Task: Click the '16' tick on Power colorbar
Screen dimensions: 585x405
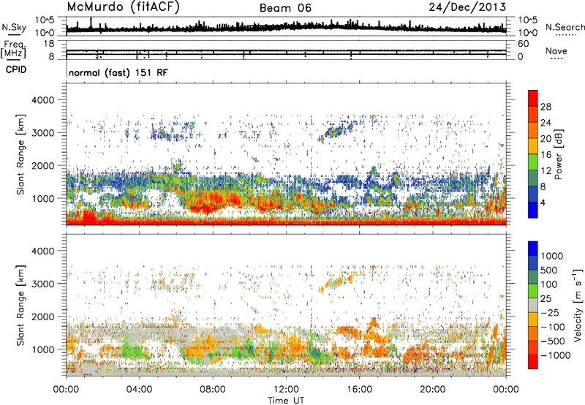Action: (x=546, y=155)
